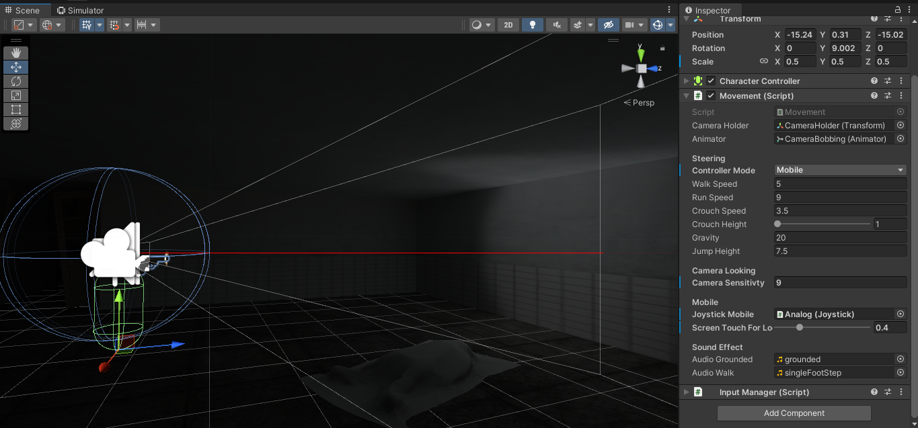Open the Inspector panel three-dot menu

point(910,10)
